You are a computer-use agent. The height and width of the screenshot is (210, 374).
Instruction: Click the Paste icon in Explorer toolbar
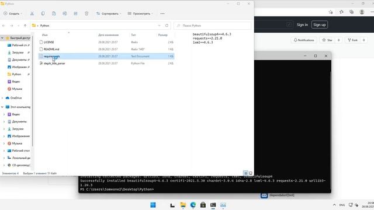pyautogui.click(x=54, y=13)
